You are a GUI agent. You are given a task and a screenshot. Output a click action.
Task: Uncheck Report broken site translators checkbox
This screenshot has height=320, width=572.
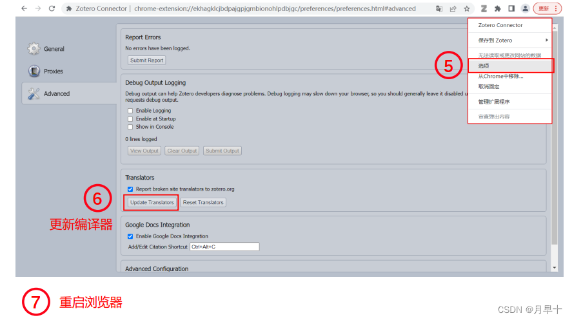(130, 189)
